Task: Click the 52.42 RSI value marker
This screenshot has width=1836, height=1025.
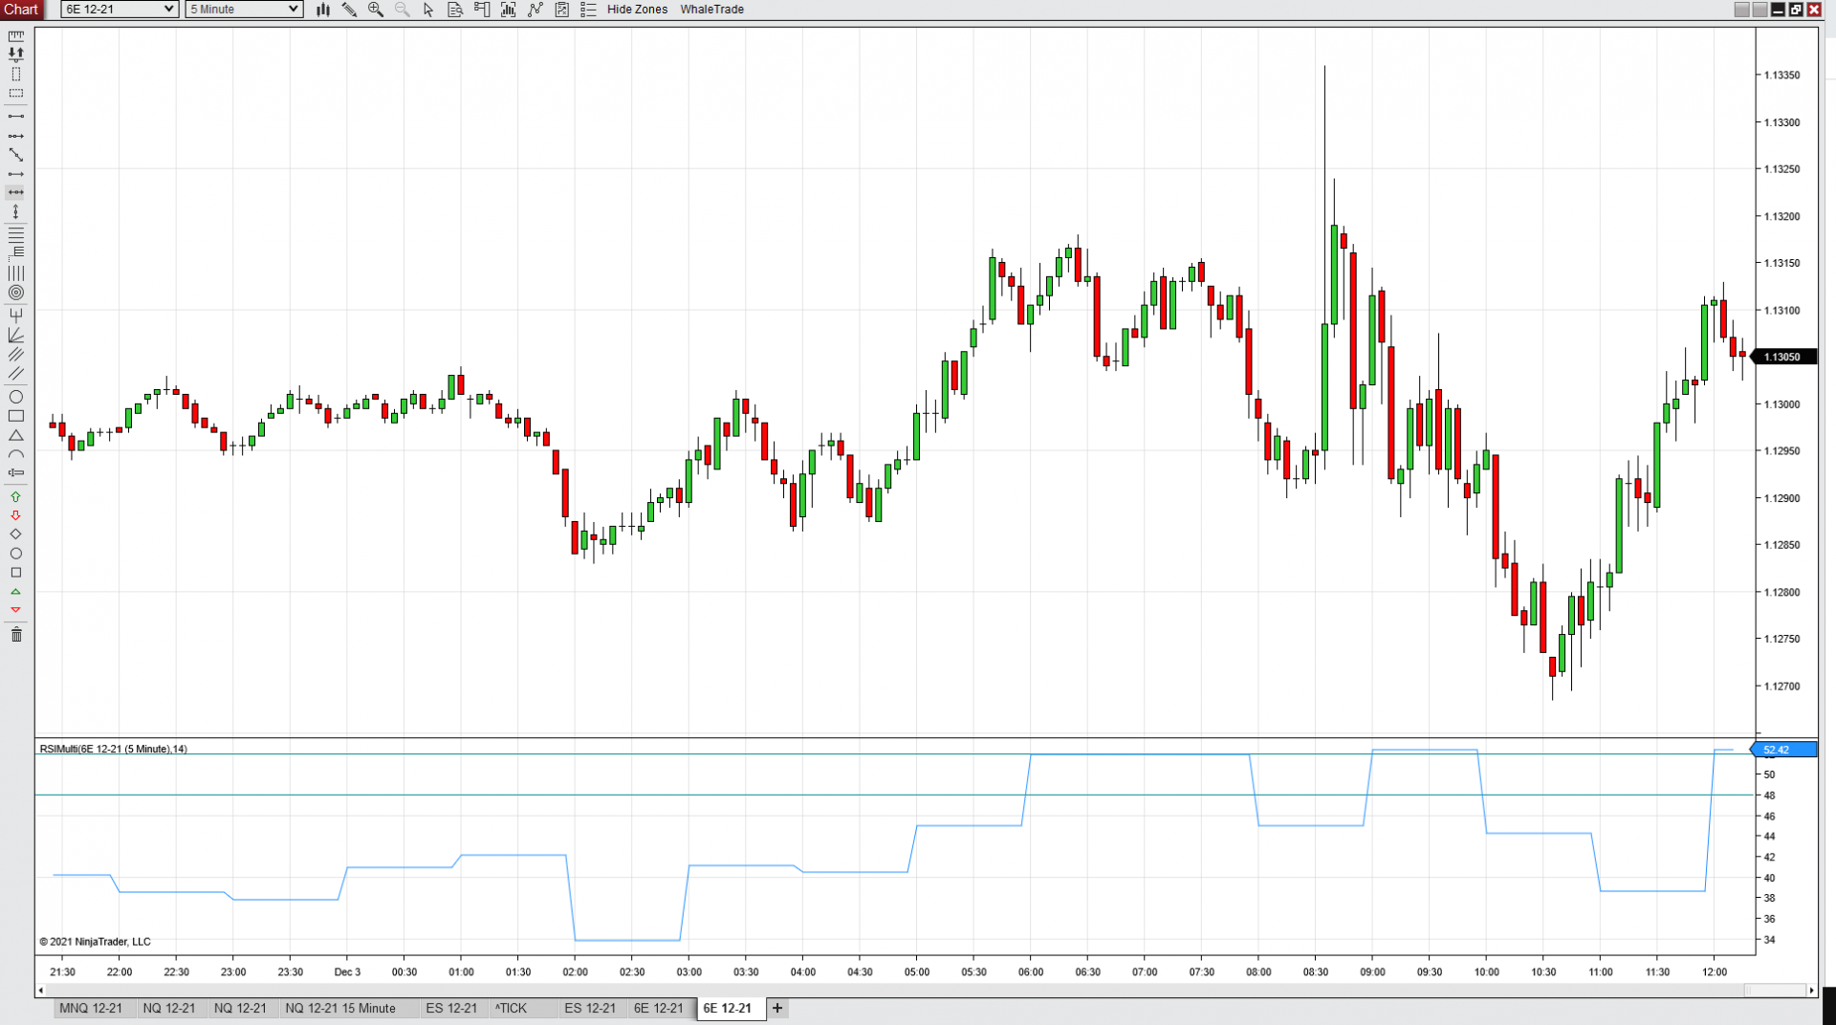Action: click(x=1784, y=750)
